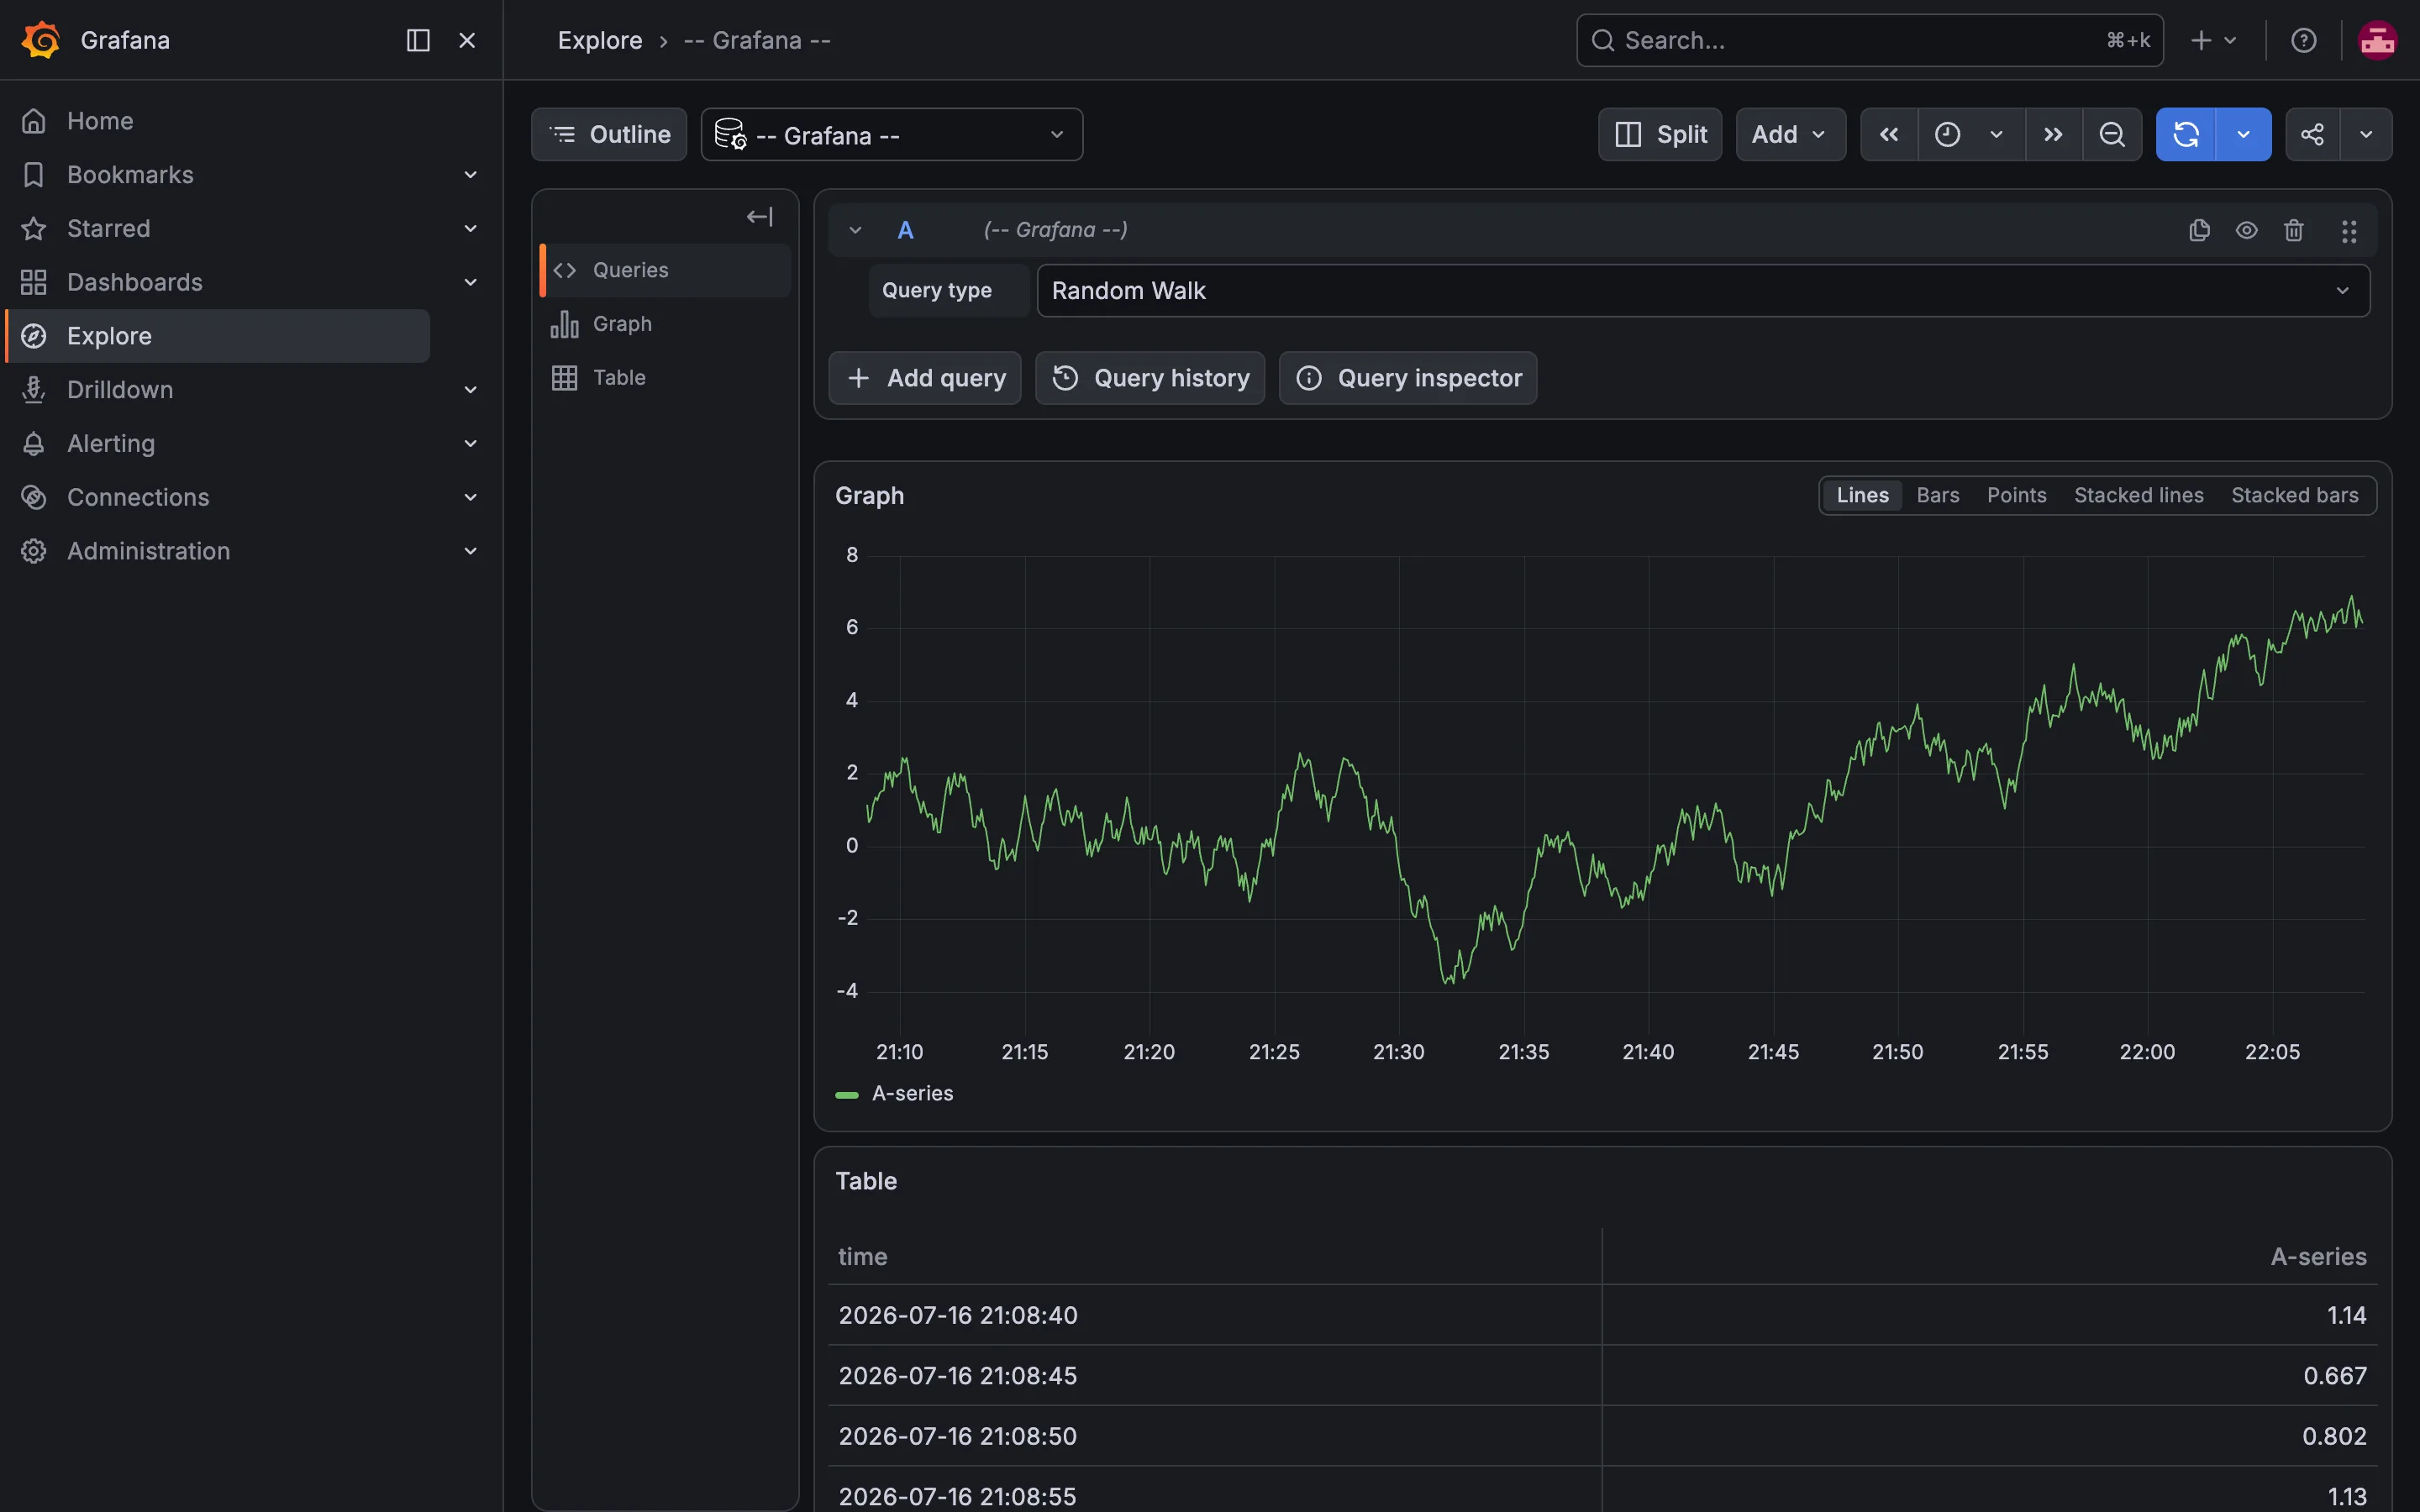
Task: Expand the Dashboards section chevron
Action: pos(470,282)
